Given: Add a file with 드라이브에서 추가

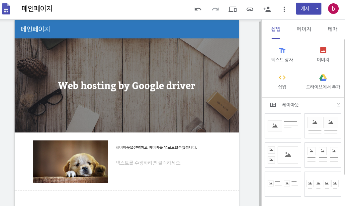Looking at the screenshot, I should click(323, 82).
